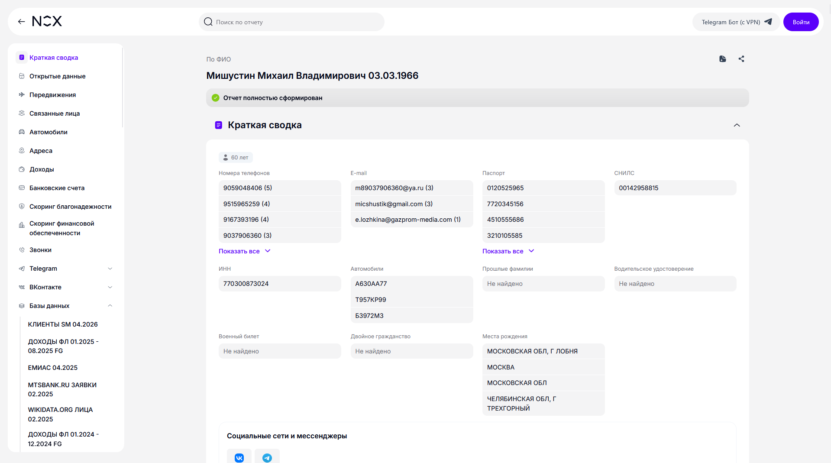831x463 pixels.
Task: Click the document export icon
Action: coord(722,59)
